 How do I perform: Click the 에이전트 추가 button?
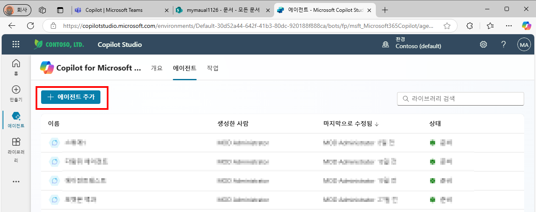click(71, 97)
